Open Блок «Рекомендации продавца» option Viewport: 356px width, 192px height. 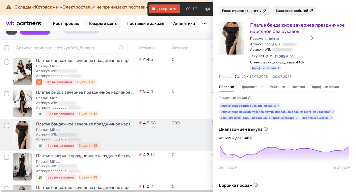(259, 118)
